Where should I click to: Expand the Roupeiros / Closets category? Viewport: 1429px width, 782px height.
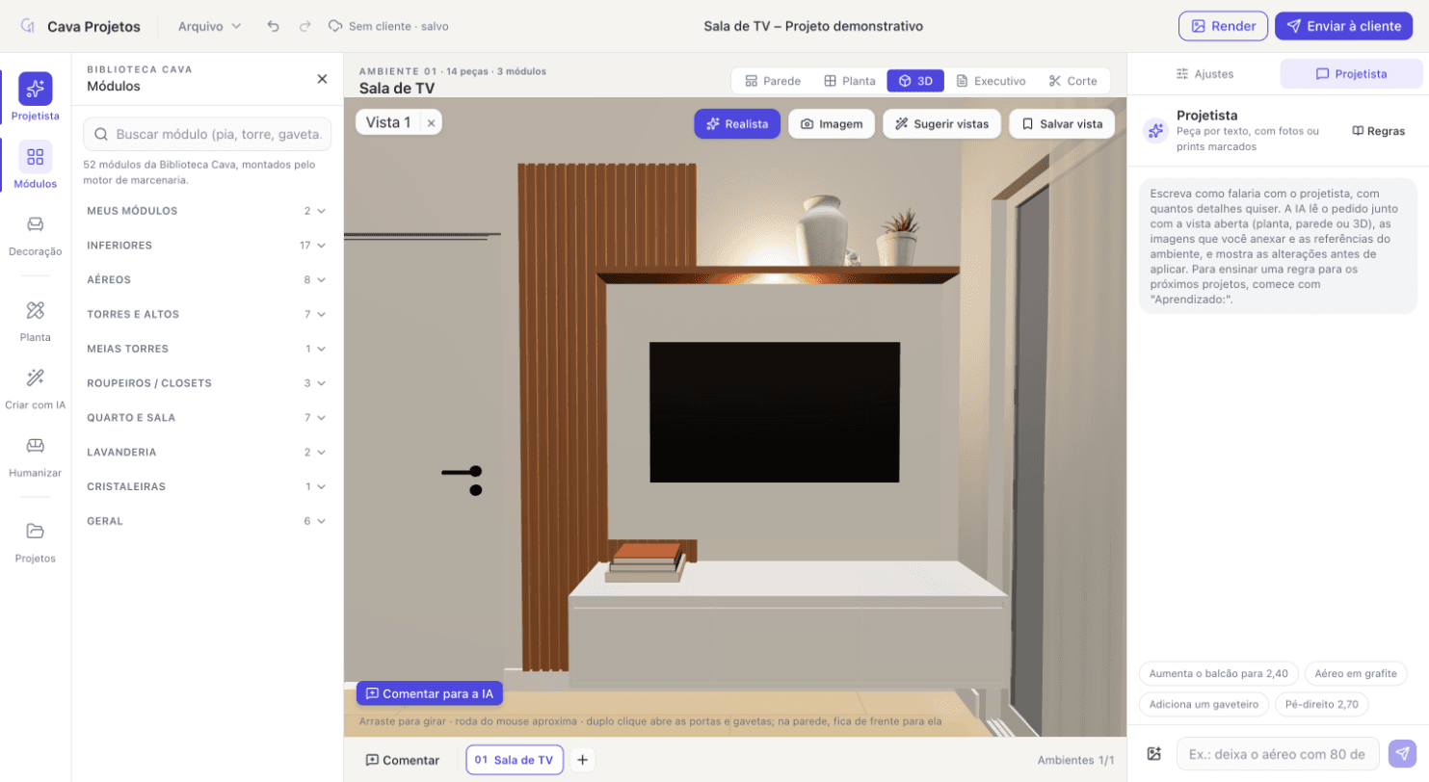pyautogui.click(x=206, y=383)
